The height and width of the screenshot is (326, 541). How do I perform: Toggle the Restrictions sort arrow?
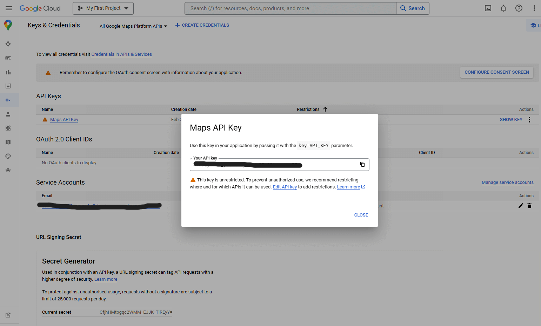pos(325,109)
